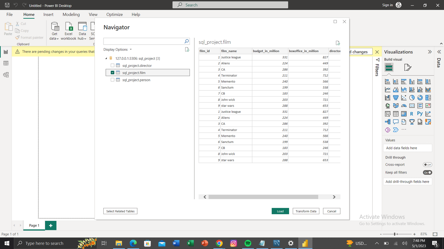Expand the Data pane chevron
This screenshot has width=444, height=249.
click(x=439, y=52)
